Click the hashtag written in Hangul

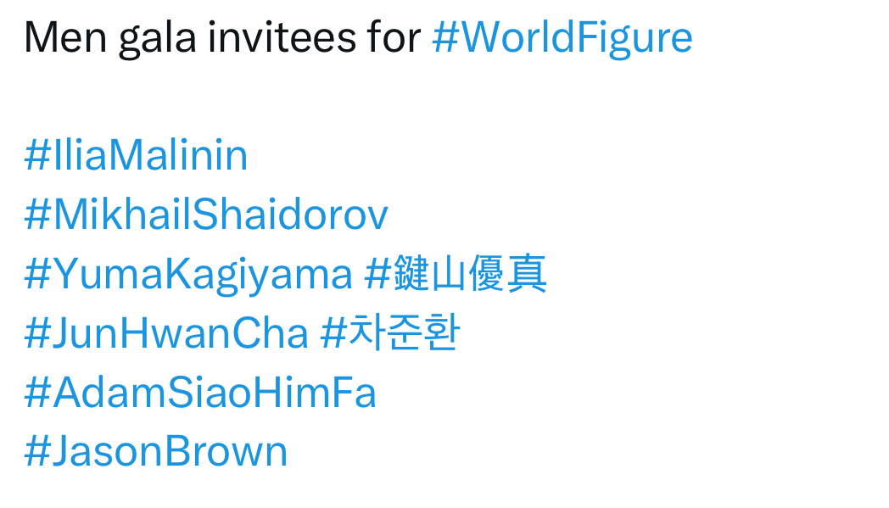coord(390,334)
